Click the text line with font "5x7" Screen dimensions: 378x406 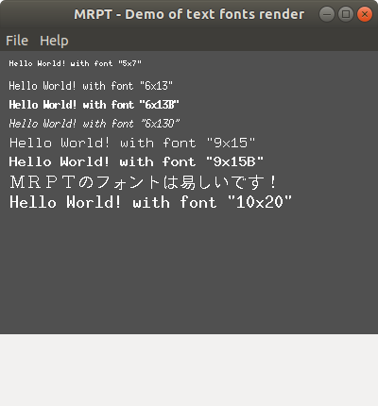coord(75,63)
